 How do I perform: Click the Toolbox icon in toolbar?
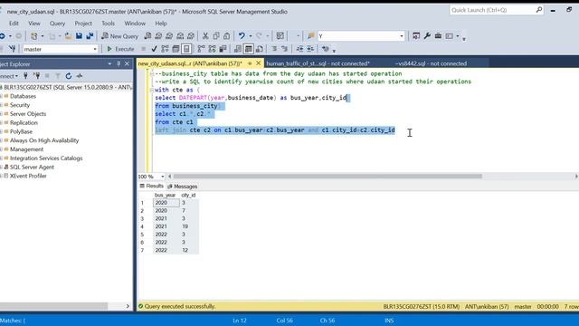438,36
